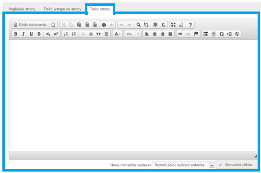Toggle Strikethrough formatting
This screenshot has width=261, height=173.
pyautogui.click(x=39, y=34)
